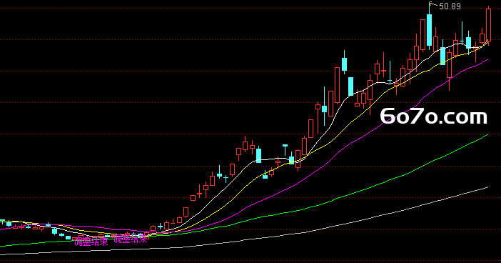Click the digits '50' in the price label
501x263 pixels.
point(443,6)
